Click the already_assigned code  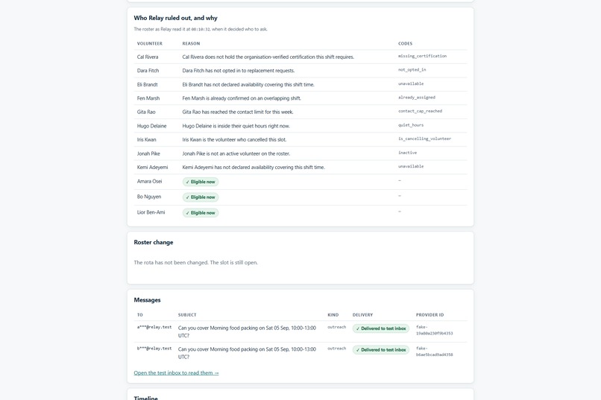coord(417,98)
